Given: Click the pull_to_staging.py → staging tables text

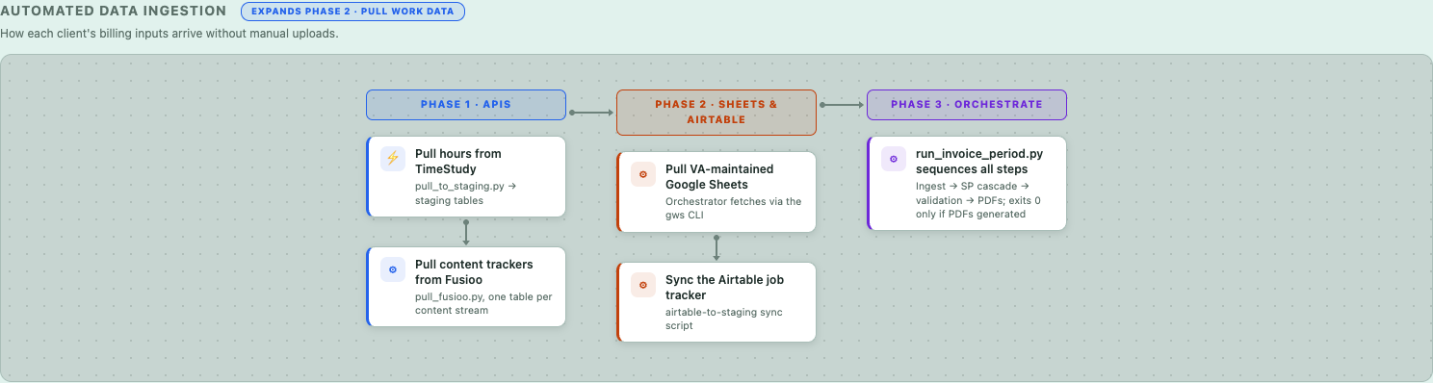Looking at the screenshot, I should point(467,193).
